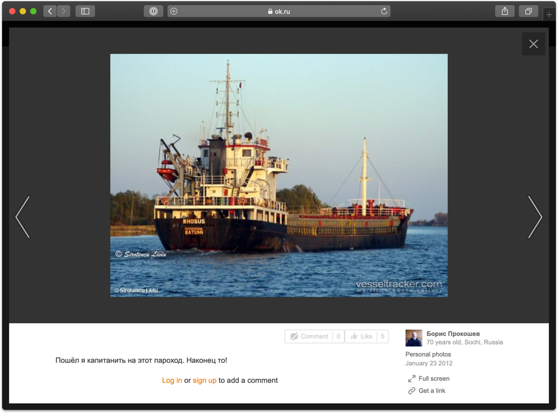View photo in Full screen
The image size is (558, 413).
click(x=434, y=379)
